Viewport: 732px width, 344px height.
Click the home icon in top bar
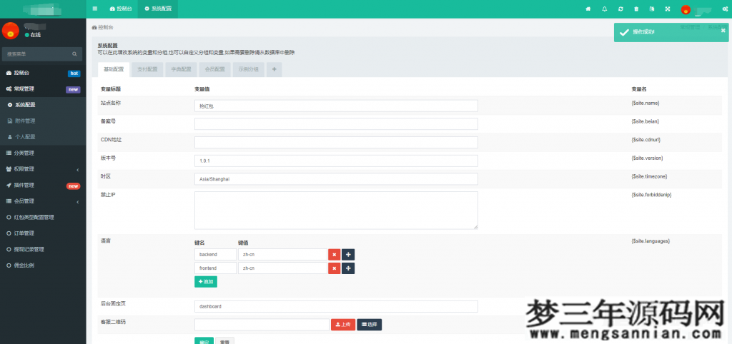(x=588, y=9)
